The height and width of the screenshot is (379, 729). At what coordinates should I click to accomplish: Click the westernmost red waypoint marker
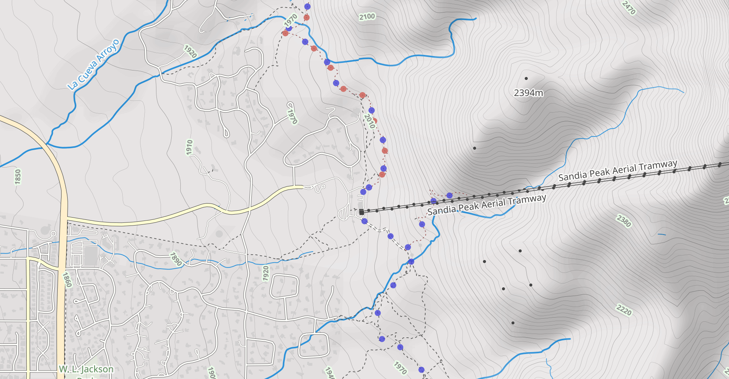[285, 33]
